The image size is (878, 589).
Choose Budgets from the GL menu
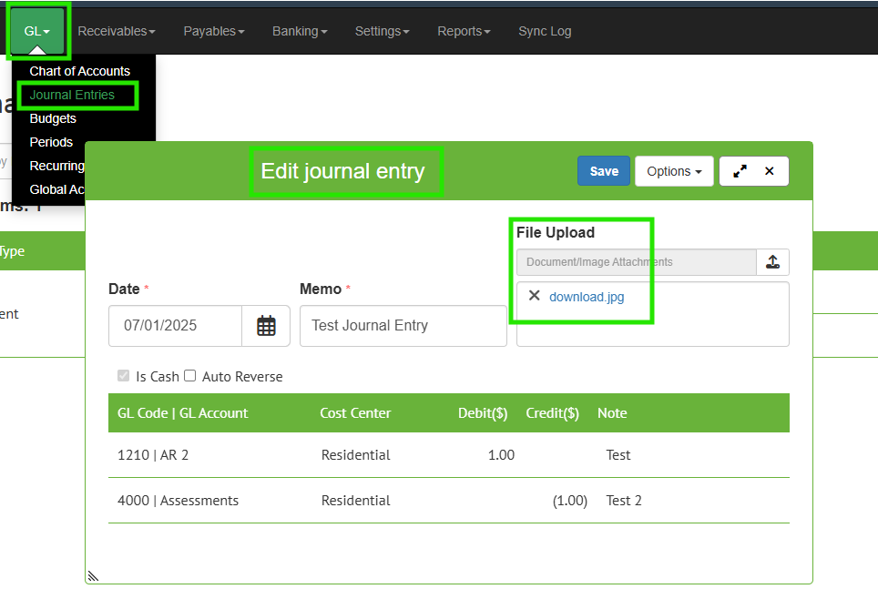(53, 118)
